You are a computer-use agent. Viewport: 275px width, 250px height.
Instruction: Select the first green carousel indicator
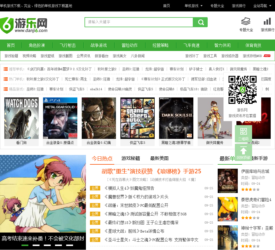pos(25,245)
